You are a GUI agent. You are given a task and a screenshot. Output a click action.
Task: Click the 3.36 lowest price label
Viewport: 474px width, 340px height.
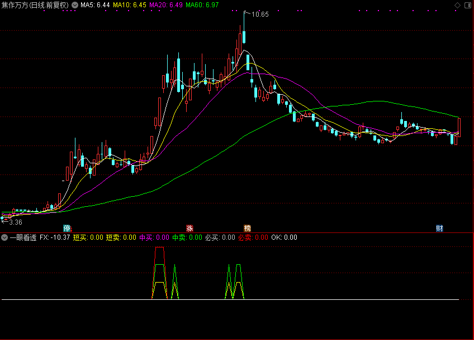(x=15, y=222)
